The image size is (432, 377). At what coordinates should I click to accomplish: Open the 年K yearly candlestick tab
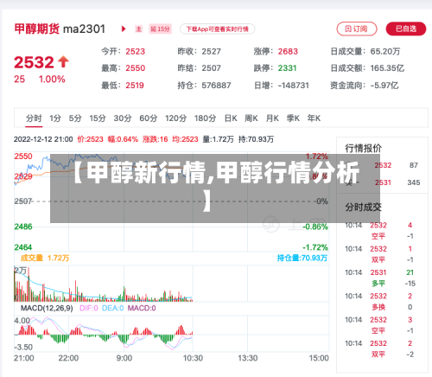(x=314, y=118)
